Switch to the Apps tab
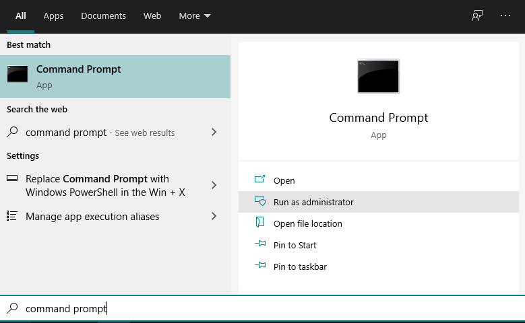The height and width of the screenshot is (323, 525). coord(53,15)
